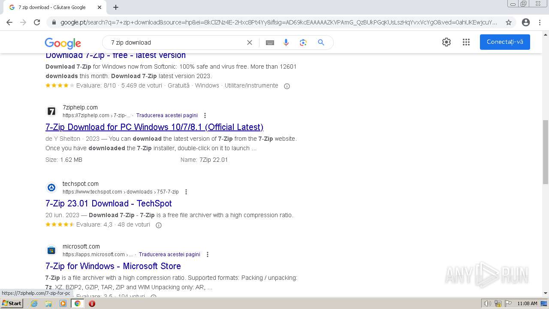Screen dimensions: 549x309
Task: Close the 7 zip download tab
Action: (x=100, y=7)
